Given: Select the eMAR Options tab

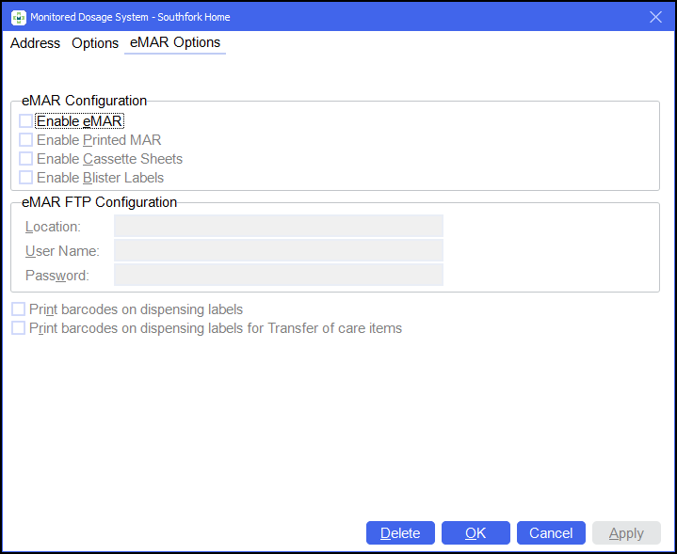Looking at the screenshot, I should tap(175, 43).
